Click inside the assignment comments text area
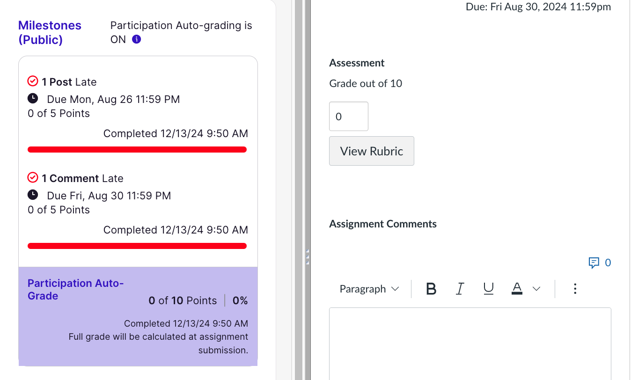 coord(470,343)
